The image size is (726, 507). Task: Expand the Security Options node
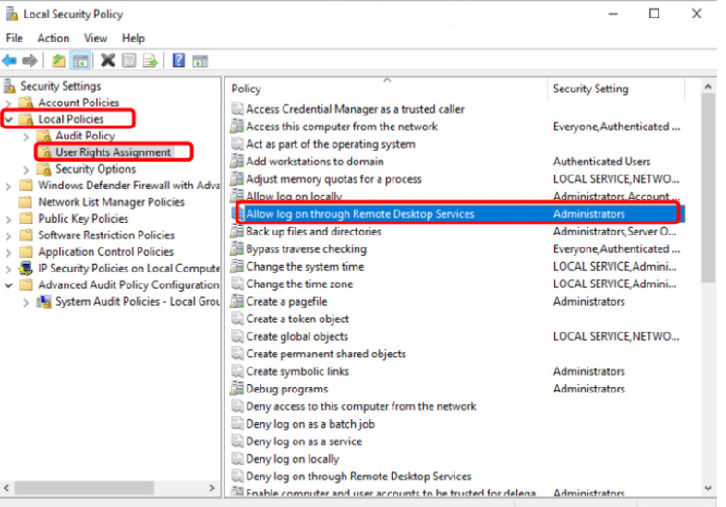click(26, 169)
